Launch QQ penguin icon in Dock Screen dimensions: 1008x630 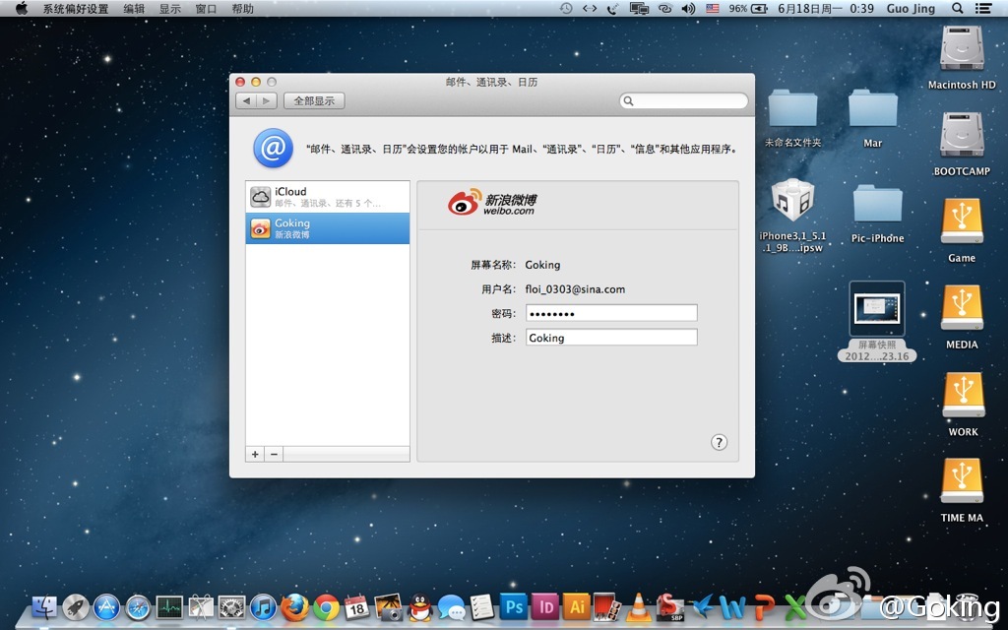point(419,606)
